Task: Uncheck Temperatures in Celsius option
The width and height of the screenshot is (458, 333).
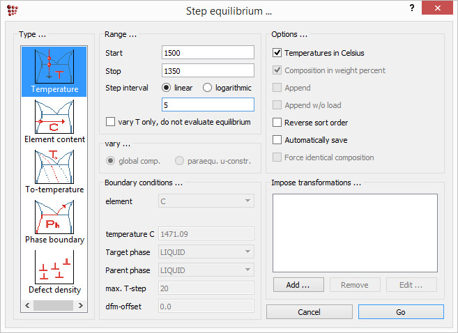Action: point(277,53)
